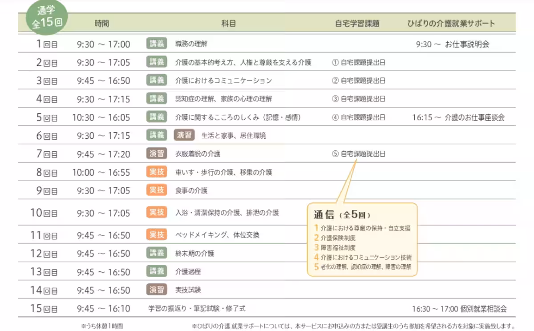The width and height of the screenshot is (534, 331).
Task: Click the 演習 badge in the 6回目 row
Action: [184, 135]
